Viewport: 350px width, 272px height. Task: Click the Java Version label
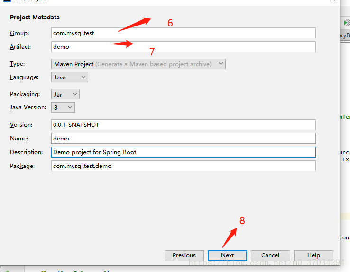(28, 107)
